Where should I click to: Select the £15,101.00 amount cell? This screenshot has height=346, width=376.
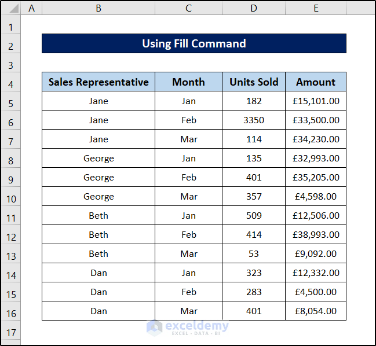(316, 101)
